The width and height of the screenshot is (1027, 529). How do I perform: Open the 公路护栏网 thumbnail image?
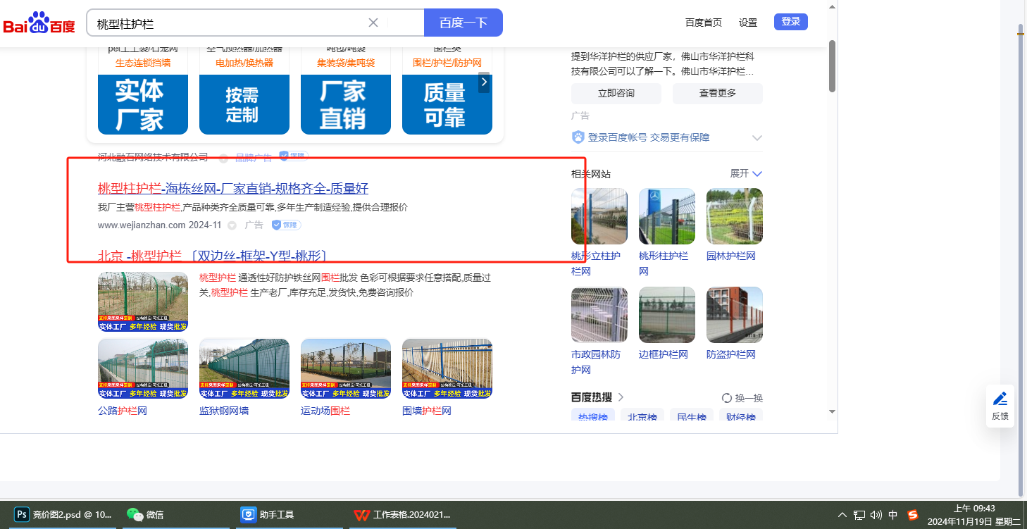pos(143,369)
